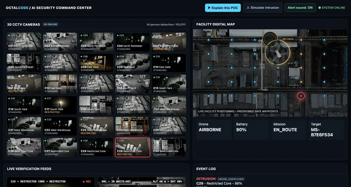Image resolution: width=351 pixels, height=187 pixels.
Task: Click the INTRUSION event log entry
Action: (x=206, y=179)
